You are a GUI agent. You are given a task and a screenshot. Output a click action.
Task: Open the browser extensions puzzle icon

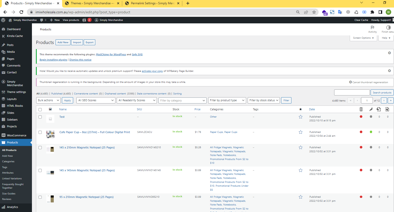click(x=372, y=12)
